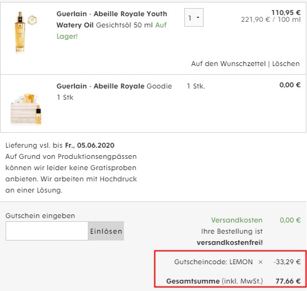Screen dimensions: 307x291
Task: Click the 'Gutscheincode: LEMON' label
Action: click(214, 262)
